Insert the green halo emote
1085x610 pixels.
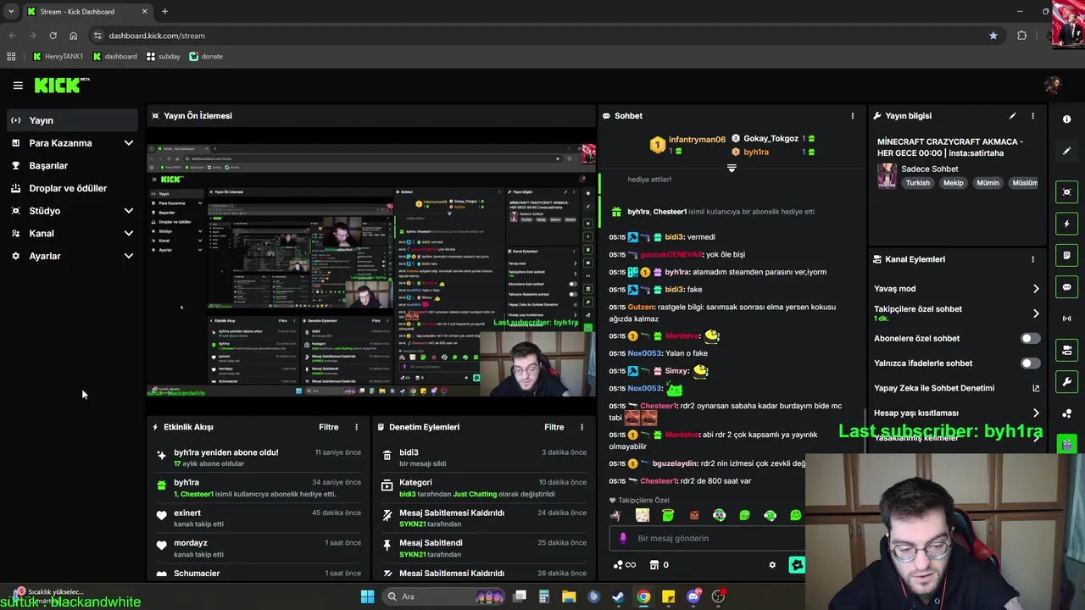668,515
